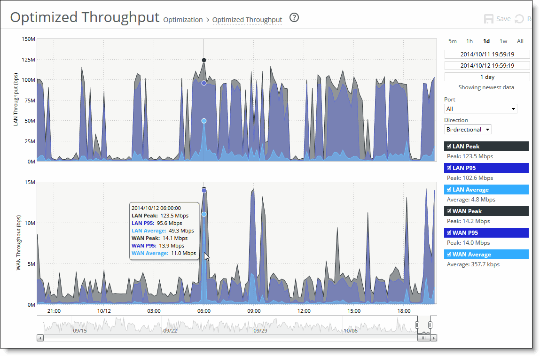Click the Optimization breadcrumb link
Screen dimensions: 540x356
coord(183,20)
